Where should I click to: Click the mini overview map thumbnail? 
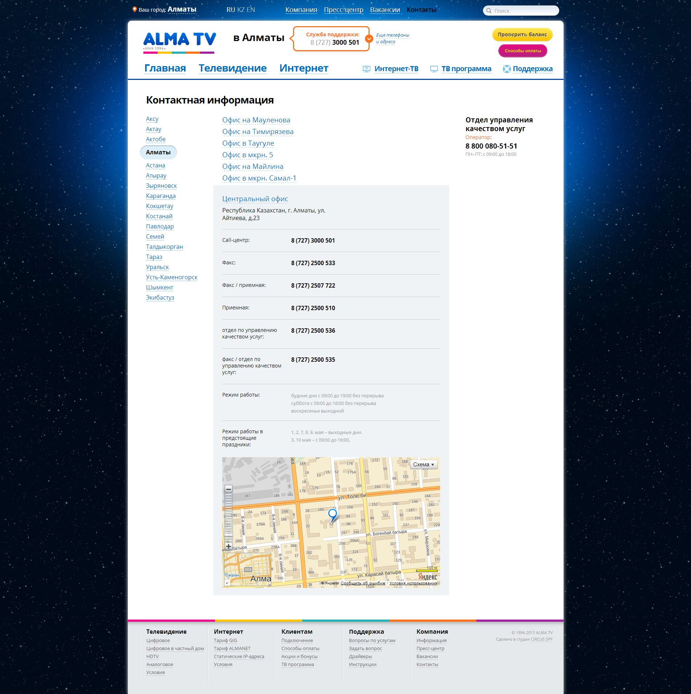pyautogui.click(x=247, y=570)
